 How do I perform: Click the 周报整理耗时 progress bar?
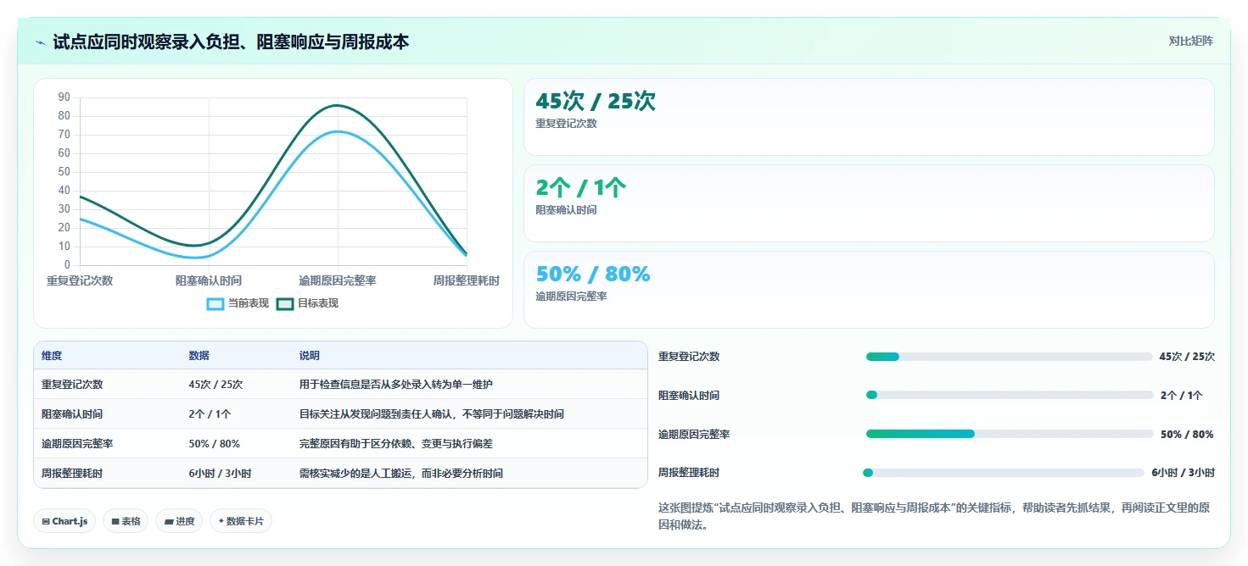[x=1004, y=473]
